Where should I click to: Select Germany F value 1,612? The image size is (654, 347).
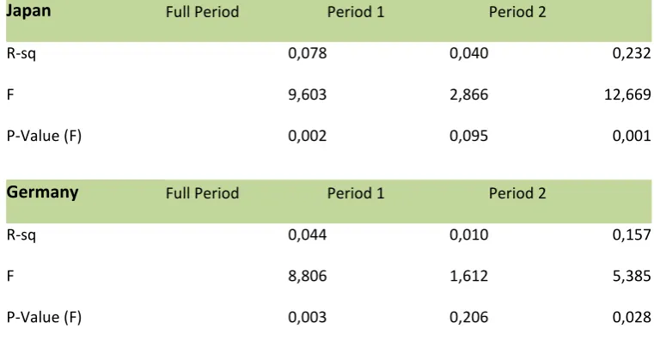tap(469, 276)
